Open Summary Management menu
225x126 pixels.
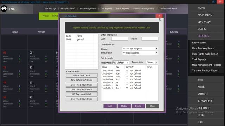[143, 8]
